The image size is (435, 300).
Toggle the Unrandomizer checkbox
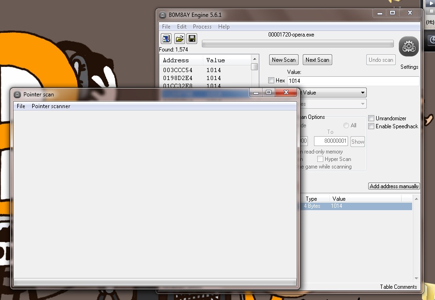pos(371,118)
